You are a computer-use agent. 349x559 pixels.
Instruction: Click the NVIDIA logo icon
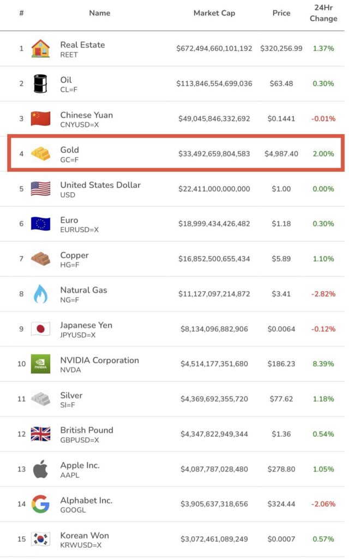pos(40,364)
